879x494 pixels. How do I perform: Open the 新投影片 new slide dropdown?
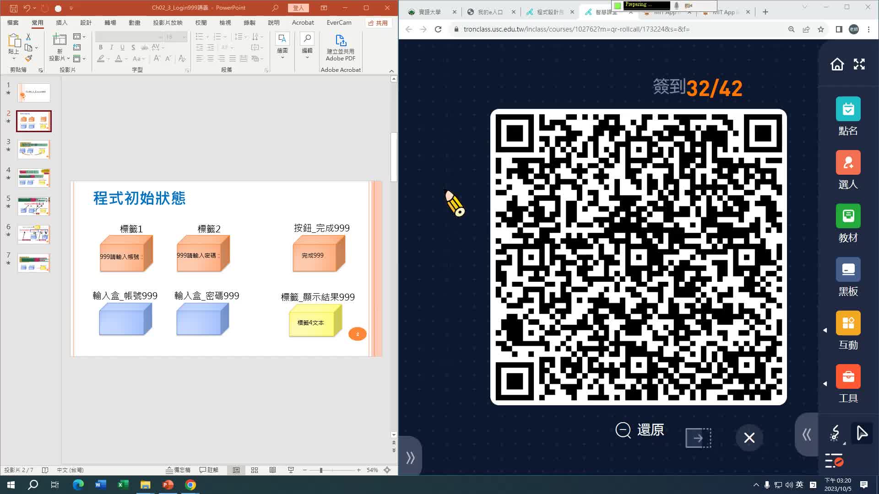click(x=60, y=58)
